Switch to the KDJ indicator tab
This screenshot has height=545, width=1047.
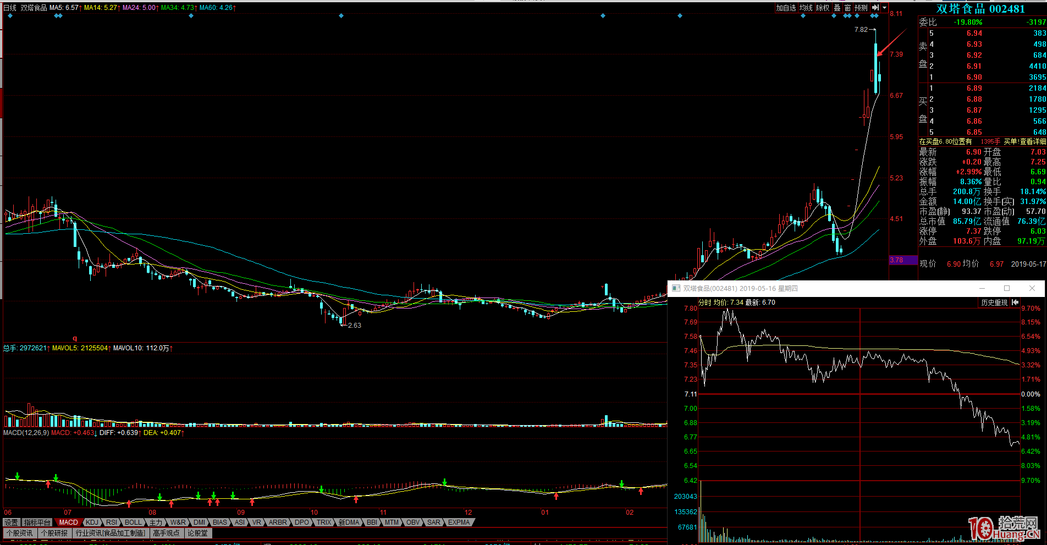92,522
